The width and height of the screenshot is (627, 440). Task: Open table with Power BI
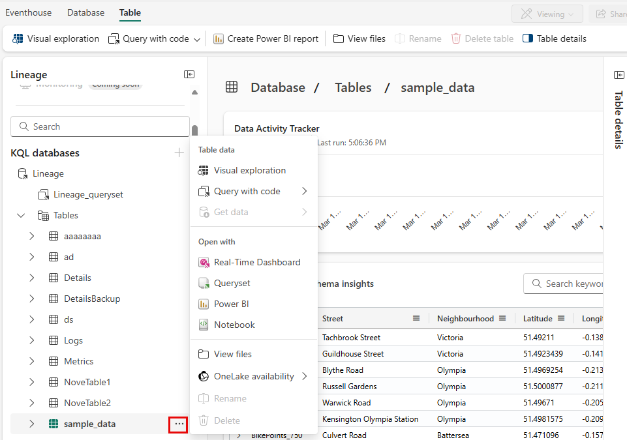point(231,304)
